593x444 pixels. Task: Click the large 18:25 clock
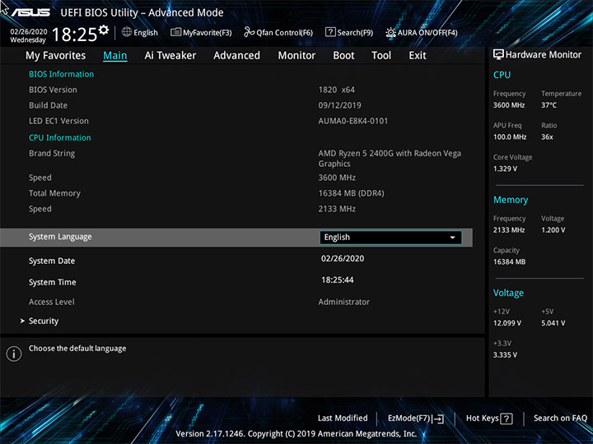click(x=74, y=35)
